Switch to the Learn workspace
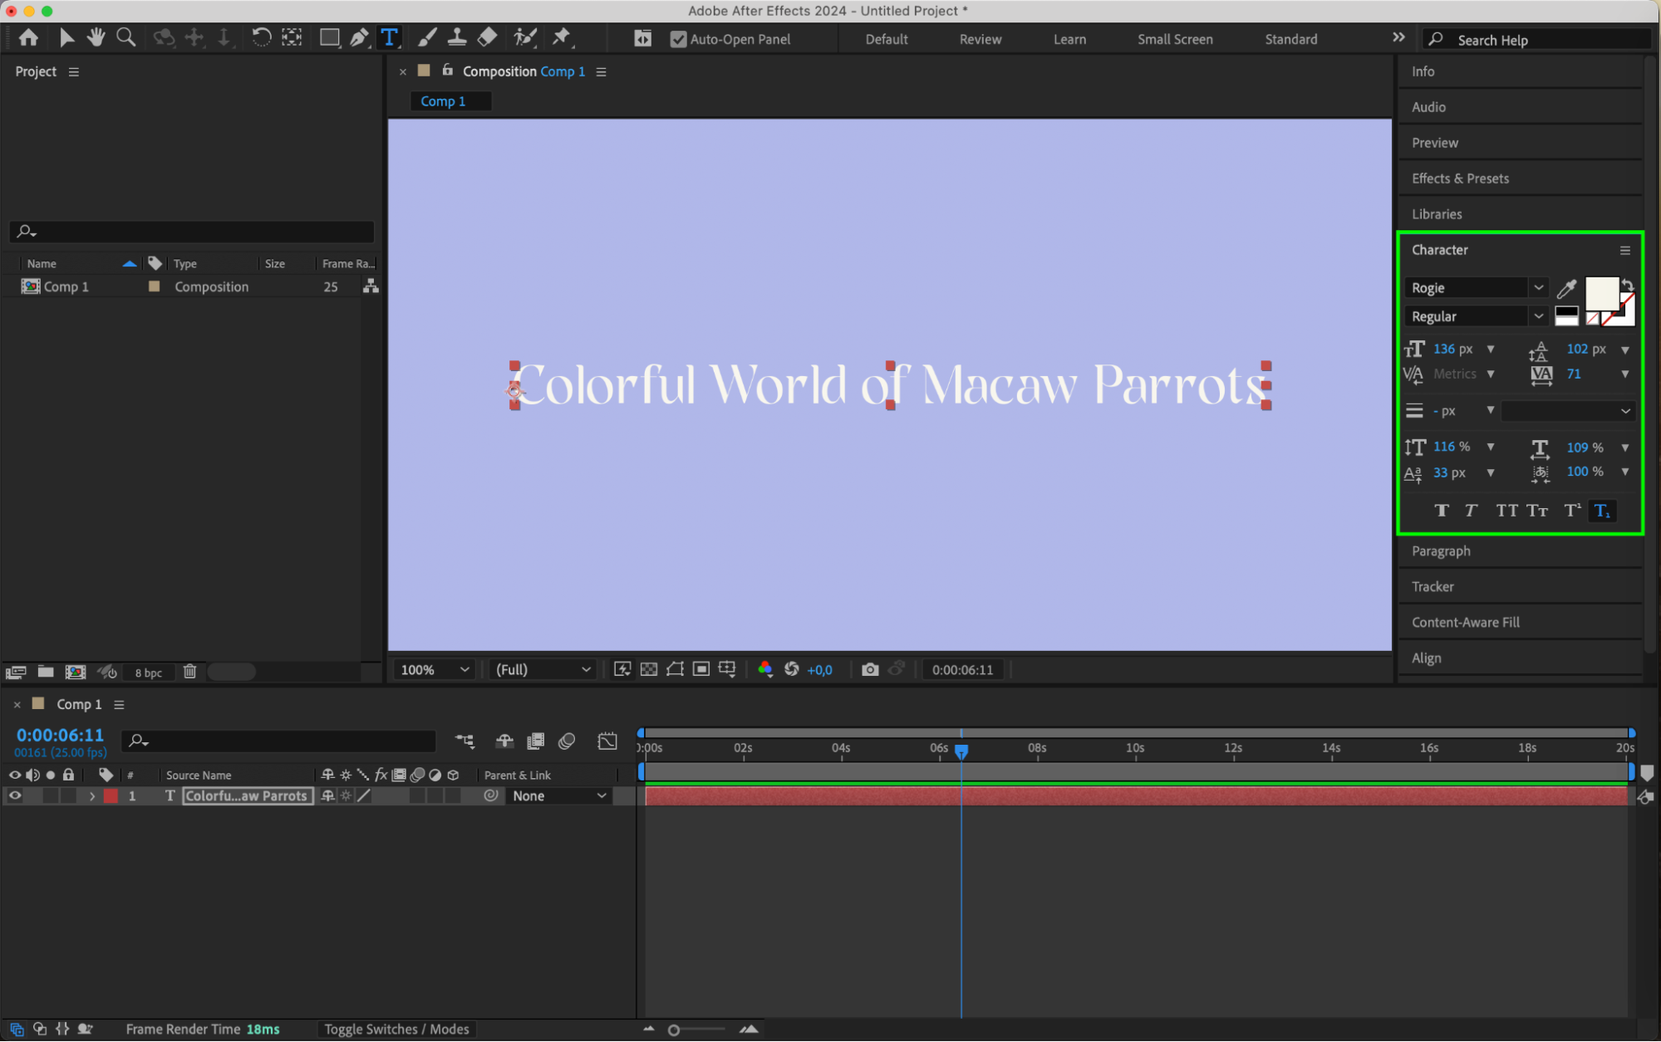Screen dimensions: 1661x1042 tap(1069, 39)
